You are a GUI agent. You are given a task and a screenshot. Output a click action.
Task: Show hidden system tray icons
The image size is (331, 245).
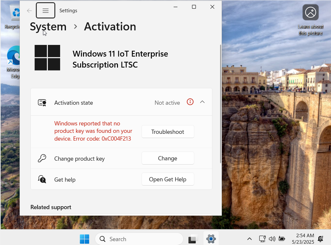250,239
